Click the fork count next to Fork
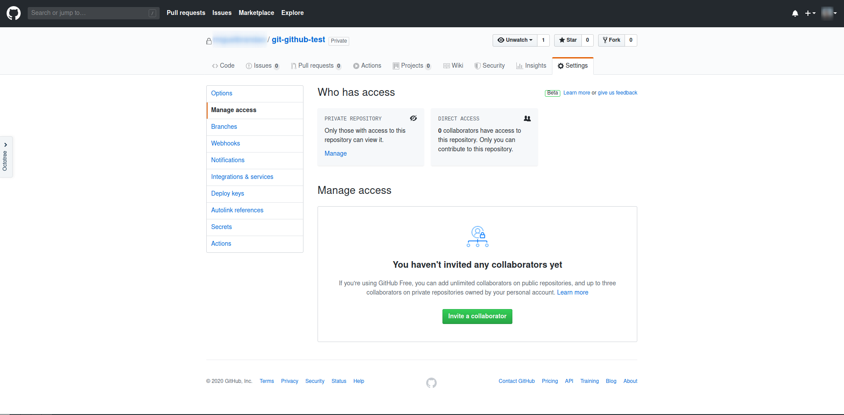Viewport: 844px width, 415px height. (x=631, y=40)
